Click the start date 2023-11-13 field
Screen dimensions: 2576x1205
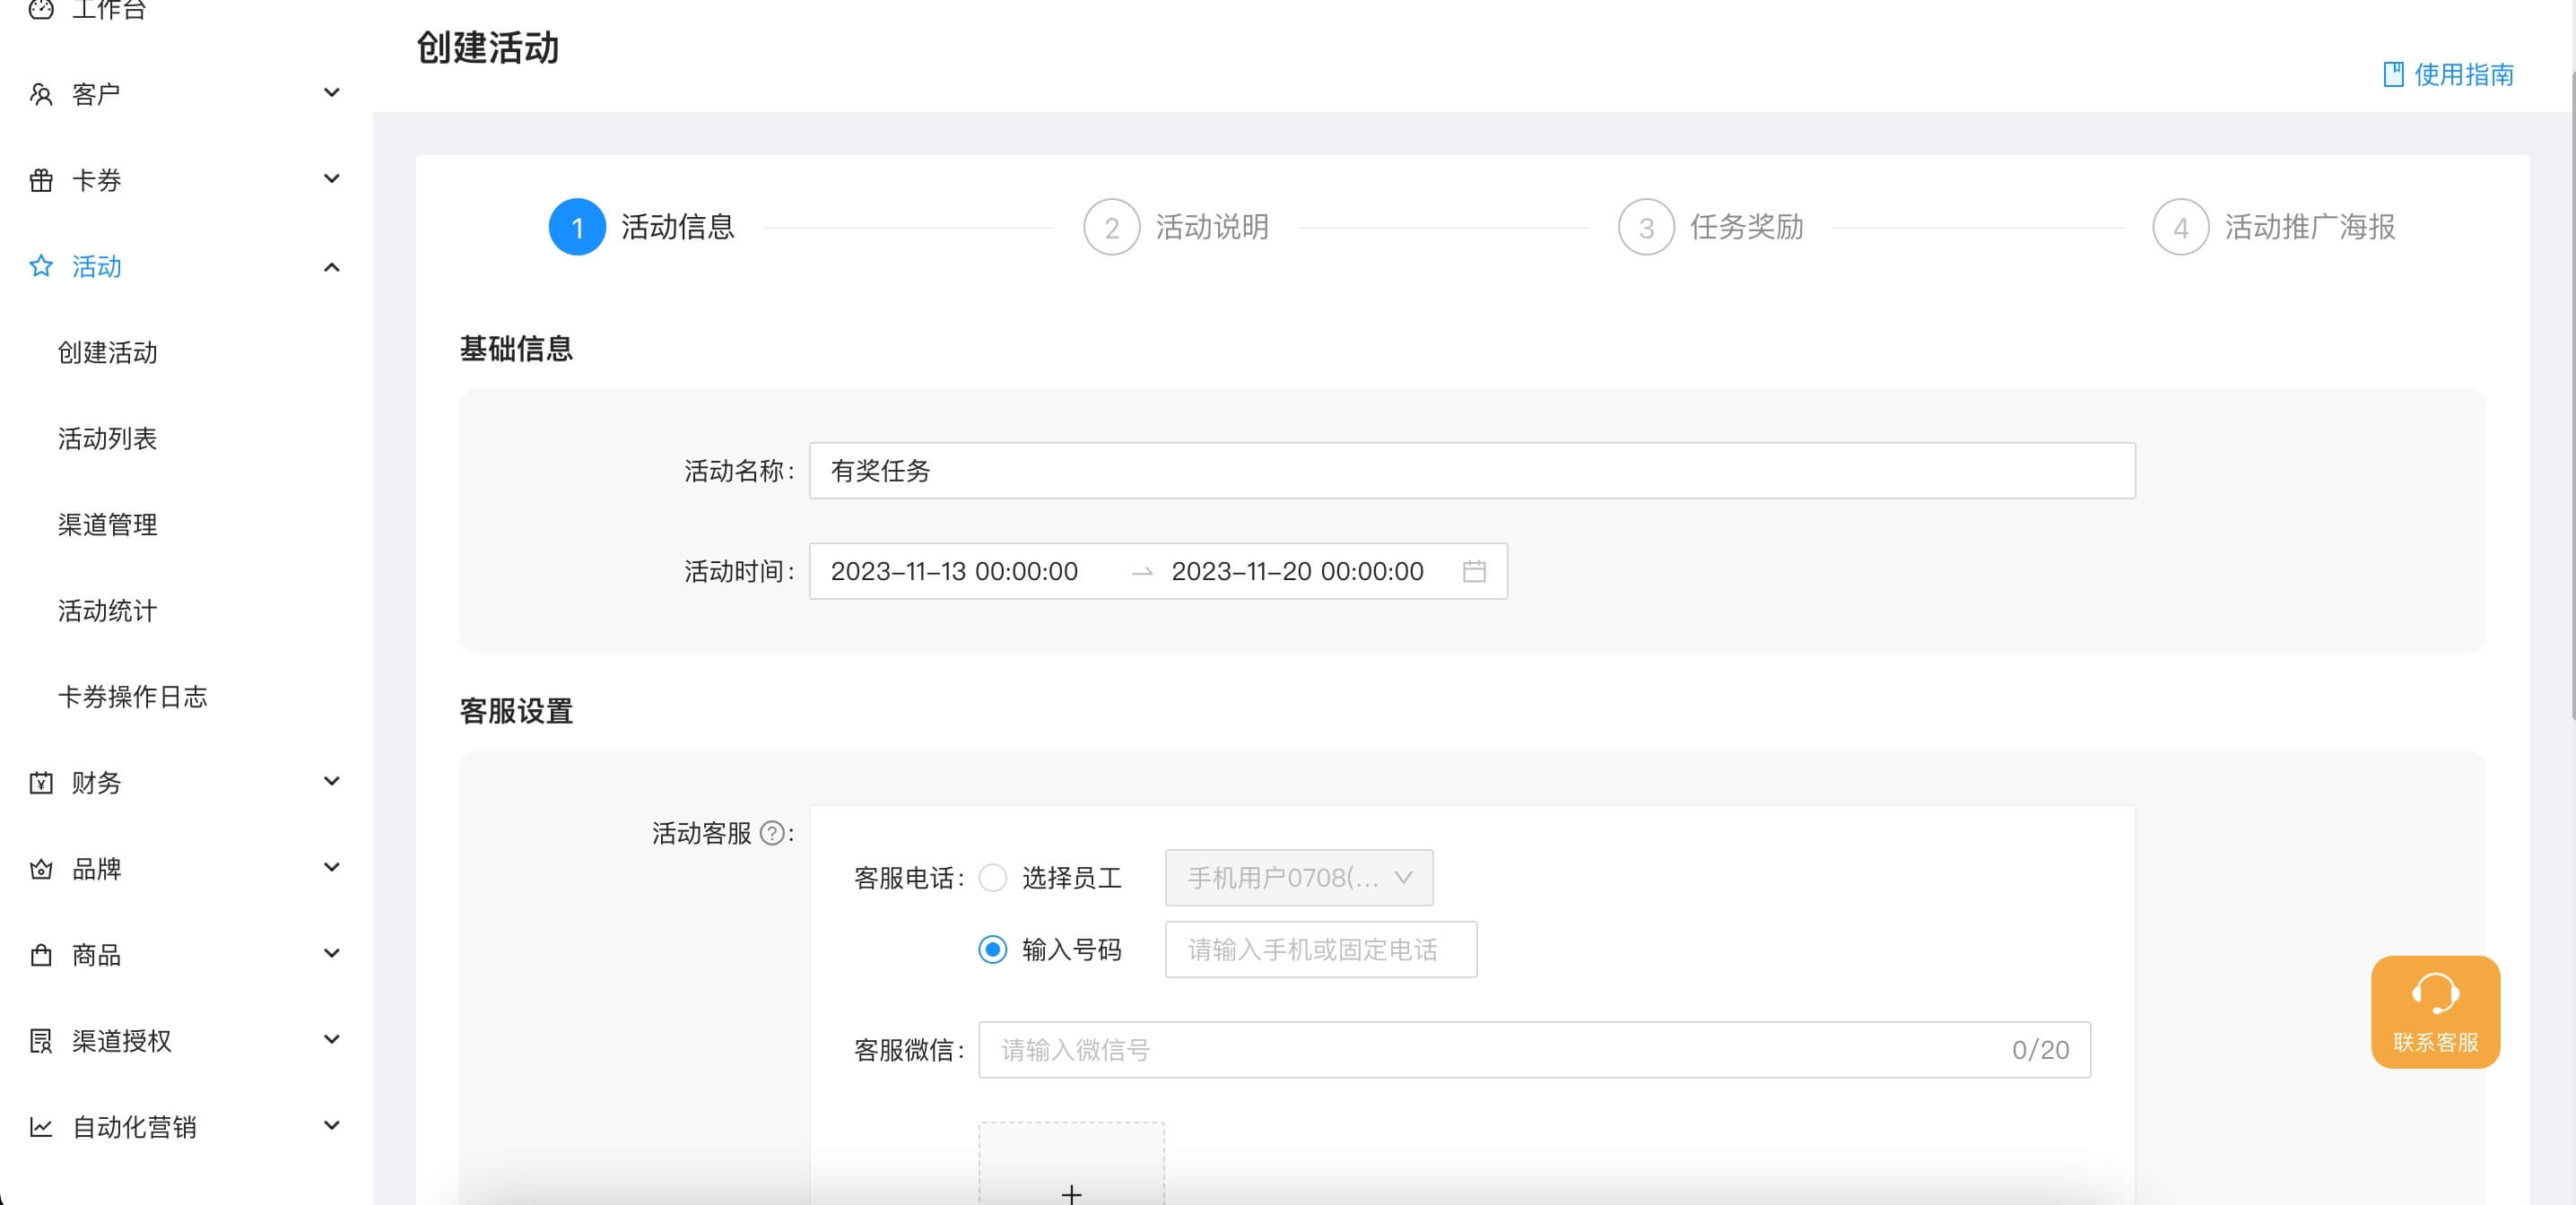pyautogui.click(x=954, y=571)
